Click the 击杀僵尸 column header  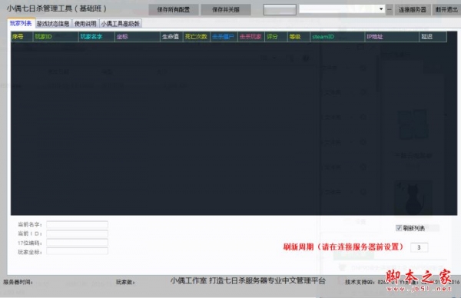224,37
